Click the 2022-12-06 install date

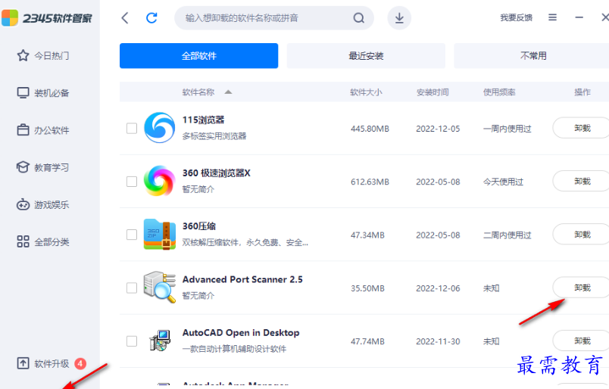[438, 288]
